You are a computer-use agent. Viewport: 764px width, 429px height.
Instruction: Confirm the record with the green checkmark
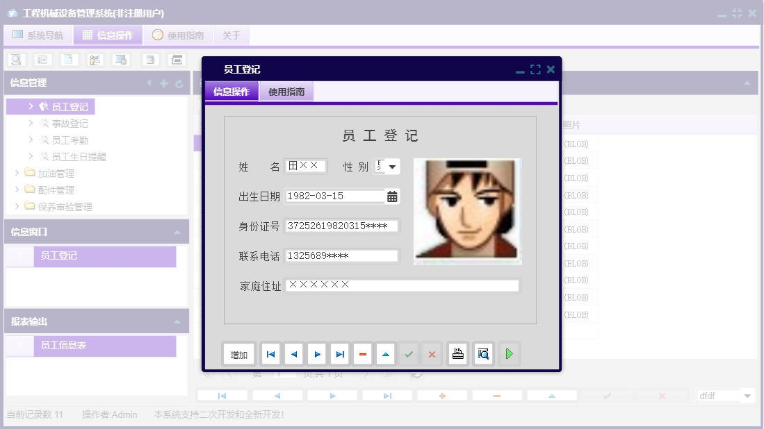click(409, 353)
